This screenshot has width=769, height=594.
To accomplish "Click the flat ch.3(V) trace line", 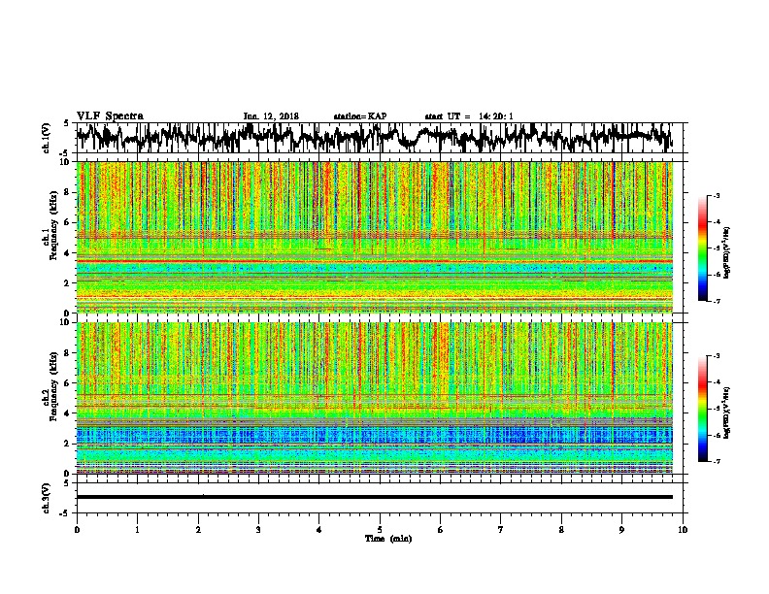I will 374,497.
